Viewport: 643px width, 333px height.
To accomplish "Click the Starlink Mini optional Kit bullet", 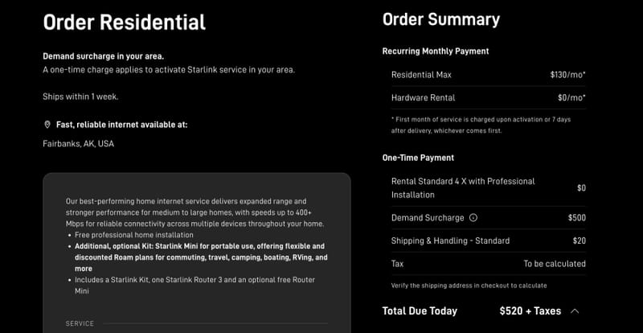I will point(201,257).
